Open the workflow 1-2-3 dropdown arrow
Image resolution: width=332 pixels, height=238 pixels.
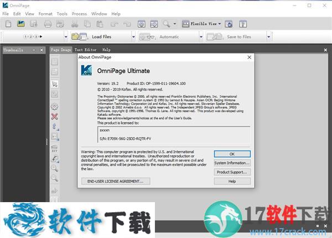[66, 37]
